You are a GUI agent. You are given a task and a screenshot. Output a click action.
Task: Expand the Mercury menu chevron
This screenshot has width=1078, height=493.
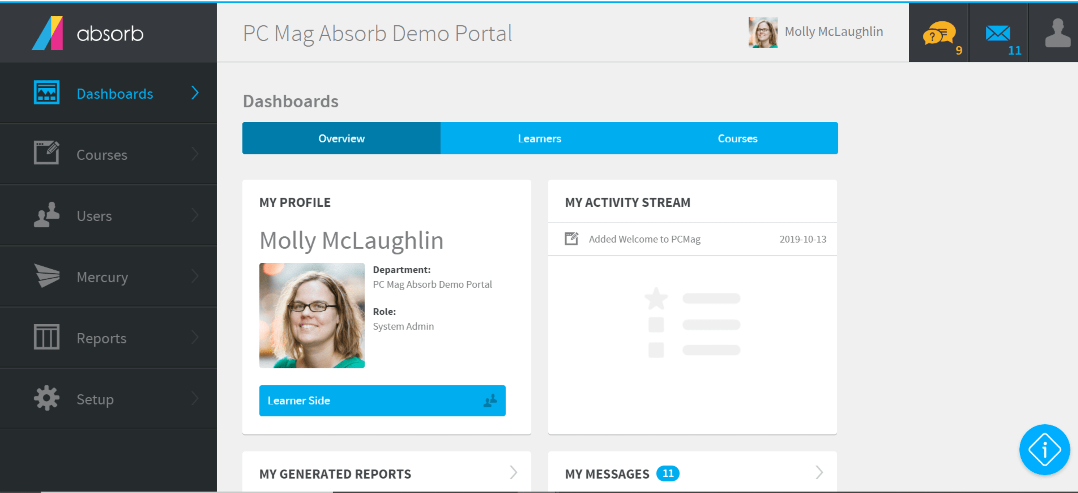(195, 276)
